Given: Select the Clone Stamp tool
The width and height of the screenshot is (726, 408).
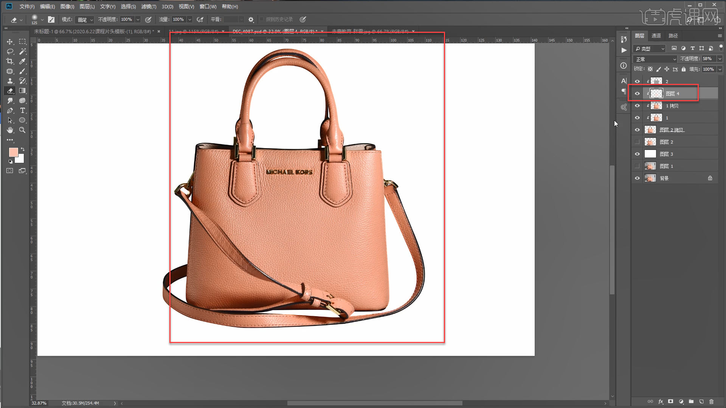Looking at the screenshot, I should [x=10, y=81].
